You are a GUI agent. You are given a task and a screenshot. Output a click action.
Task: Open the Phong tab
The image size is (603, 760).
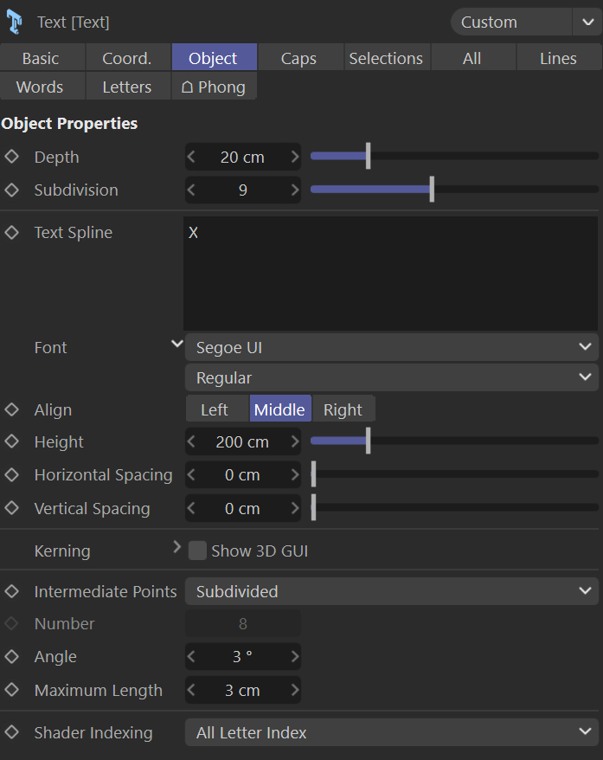coord(214,87)
